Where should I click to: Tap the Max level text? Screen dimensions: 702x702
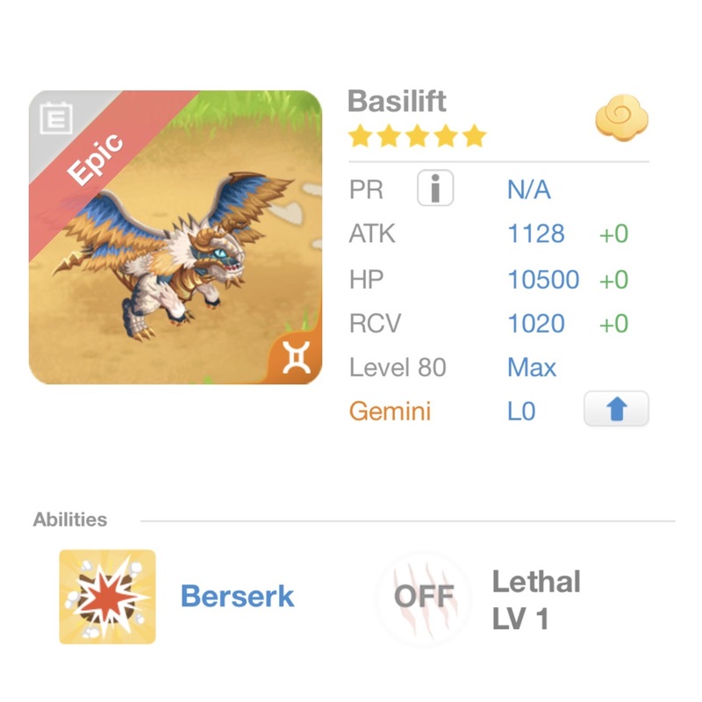(x=532, y=367)
